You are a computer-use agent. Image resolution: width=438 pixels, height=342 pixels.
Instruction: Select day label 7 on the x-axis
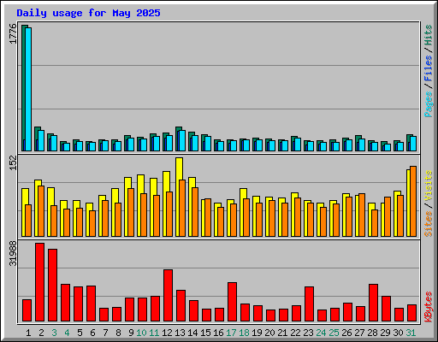click(x=105, y=333)
